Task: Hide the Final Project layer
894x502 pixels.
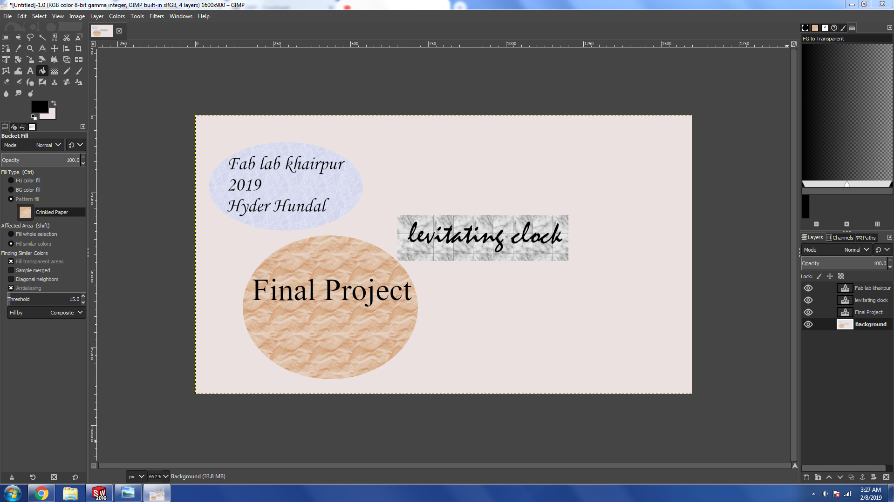Action: tap(808, 312)
